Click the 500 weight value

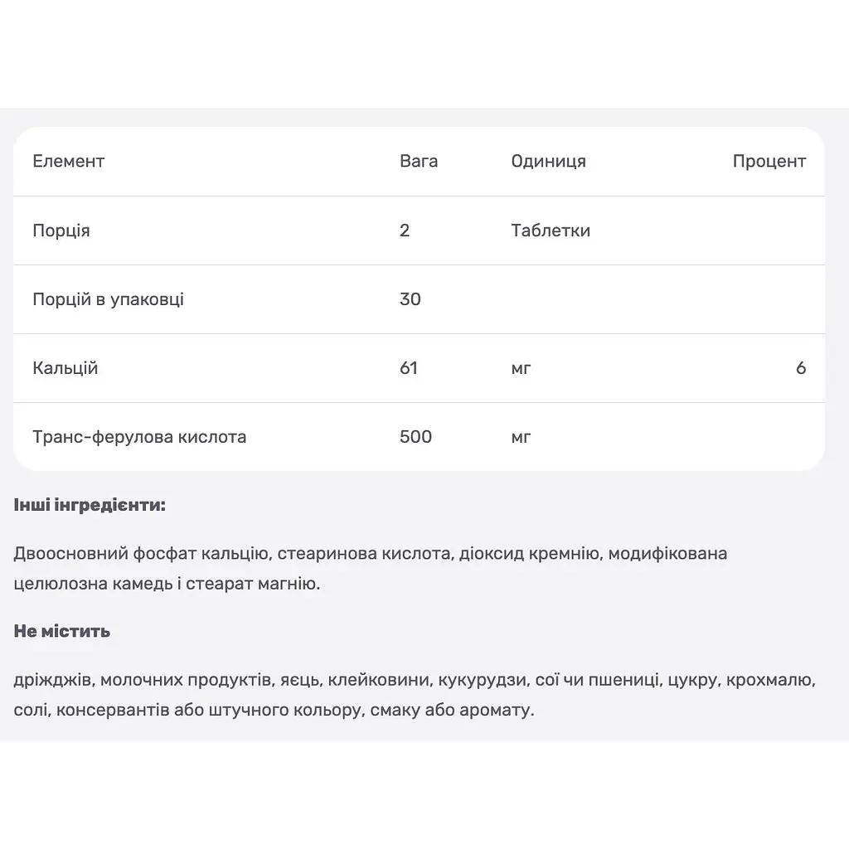[x=415, y=437]
